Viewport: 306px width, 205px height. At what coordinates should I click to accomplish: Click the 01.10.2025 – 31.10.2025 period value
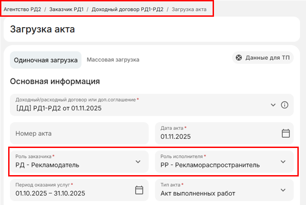(51, 193)
